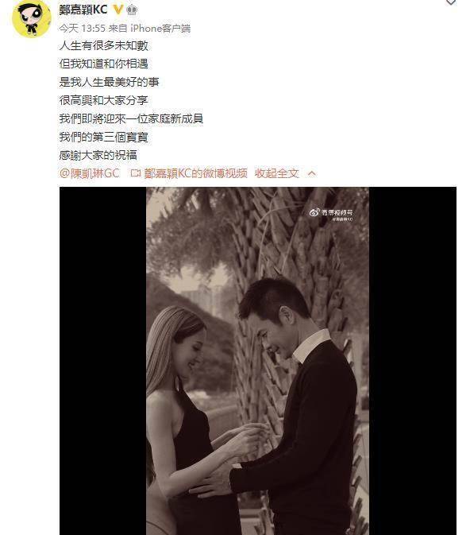Click the 微博视频号 watermark text in video
This screenshot has width=470, height=535.
tap(337, 212)
